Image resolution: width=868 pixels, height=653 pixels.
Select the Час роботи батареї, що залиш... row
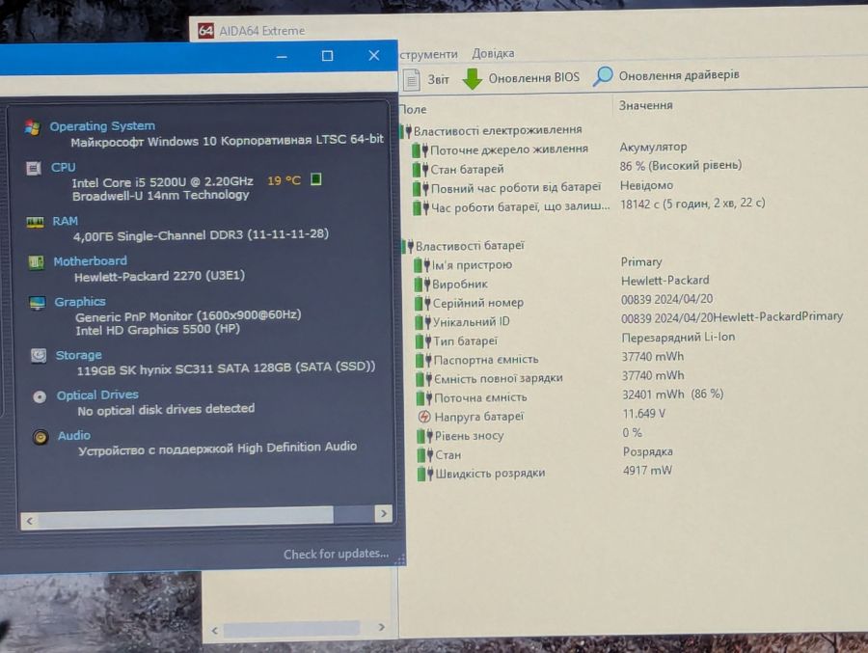tap(588, 205)
